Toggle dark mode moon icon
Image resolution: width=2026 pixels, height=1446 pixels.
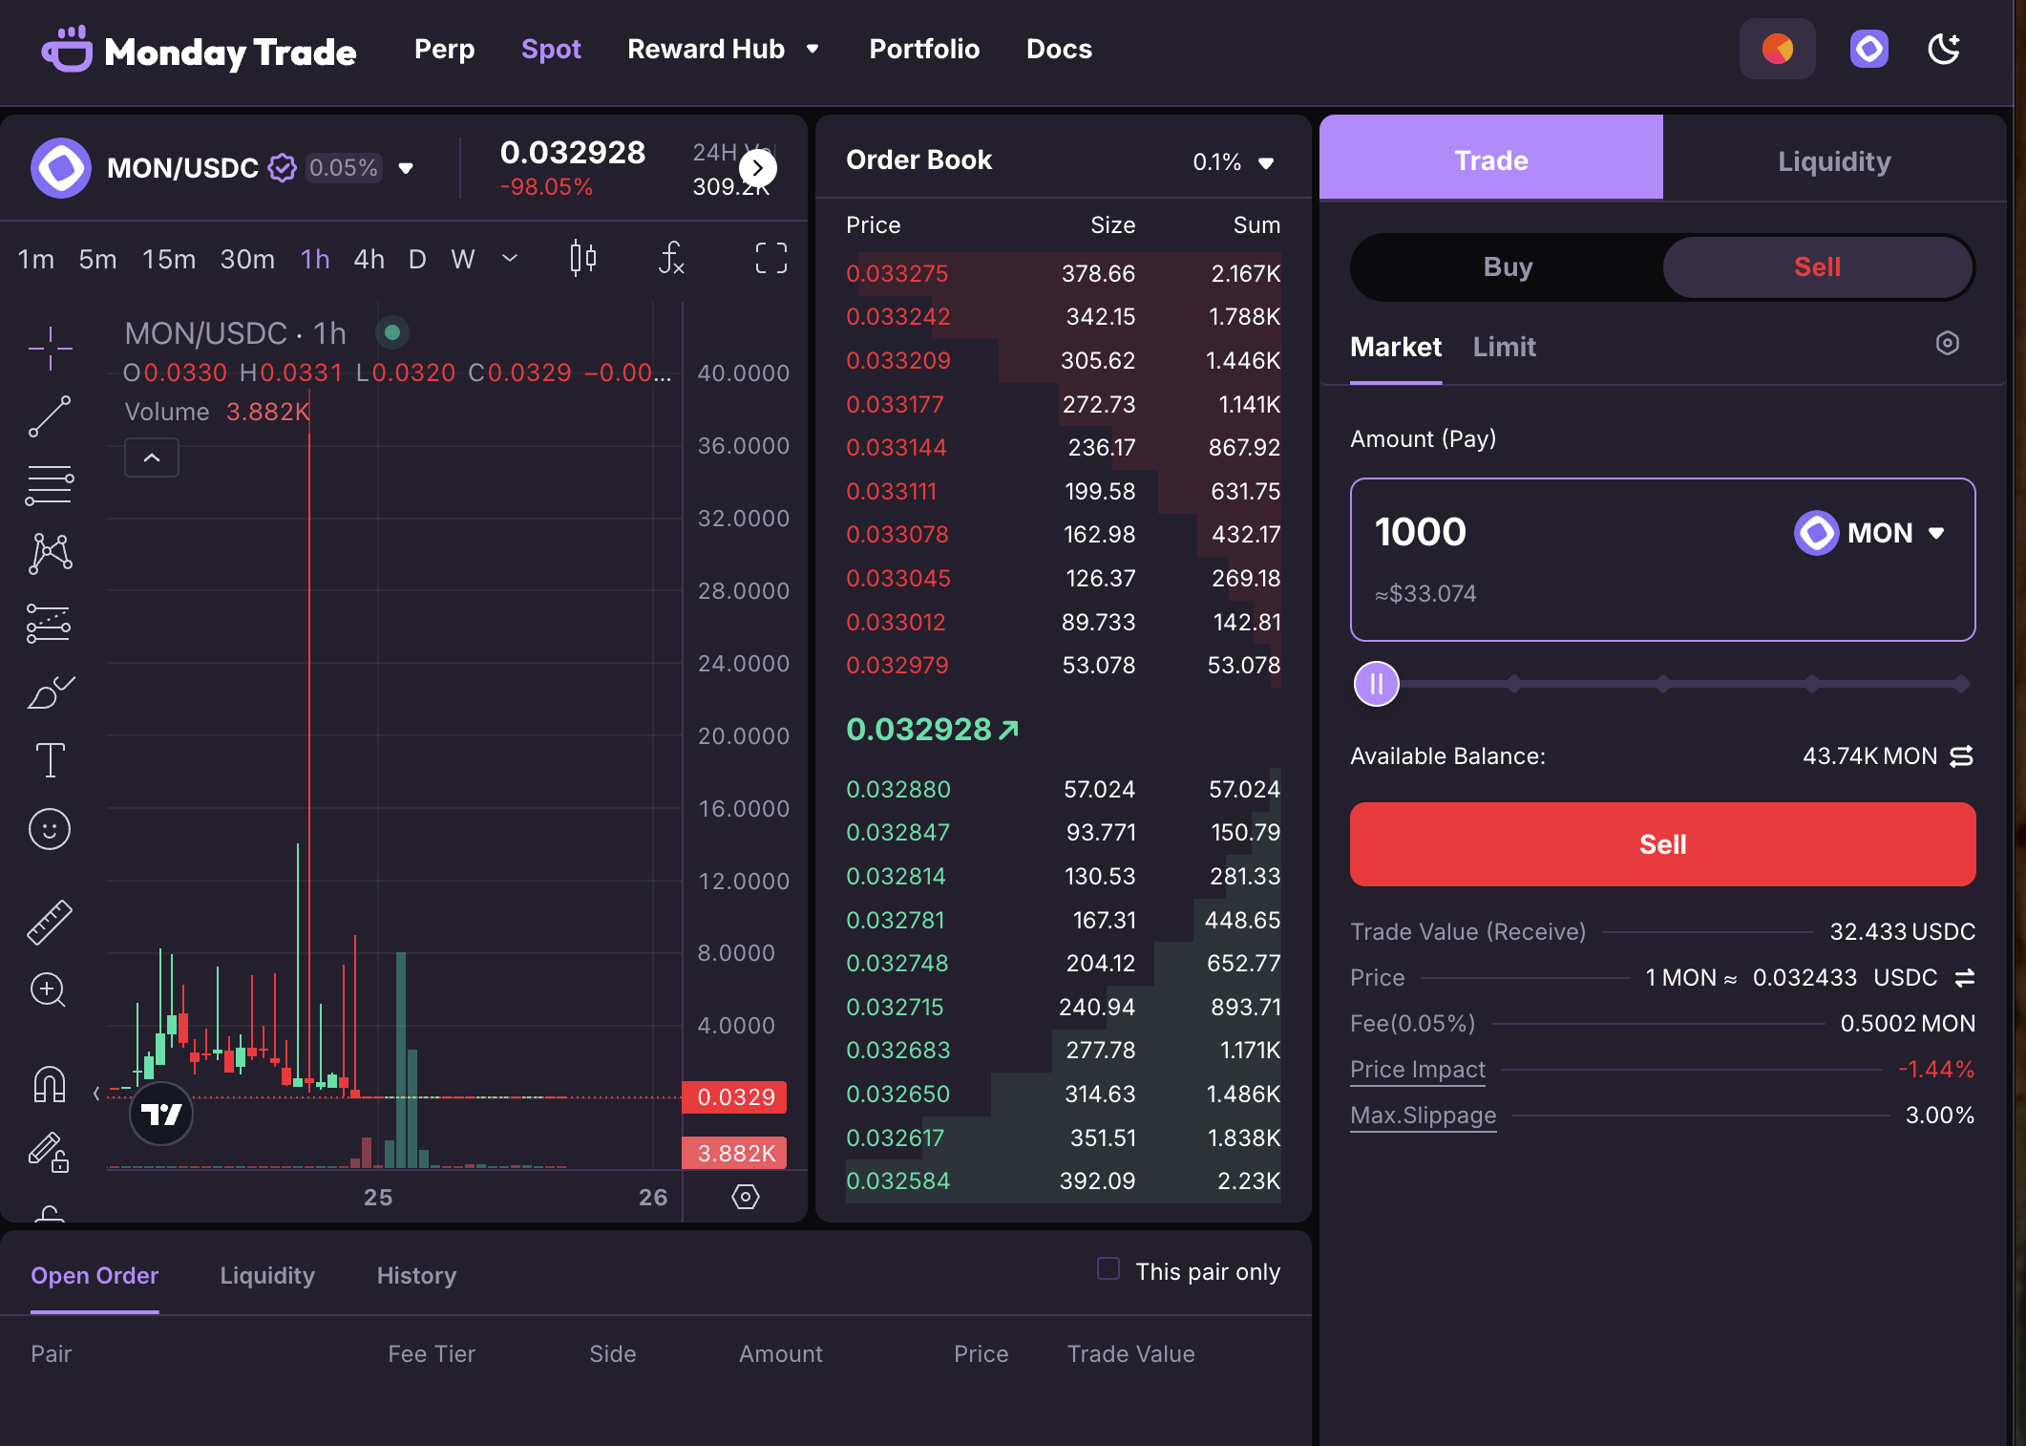tap(1944, 49)
